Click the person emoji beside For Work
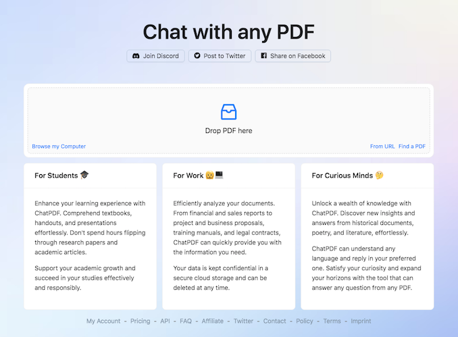The width and height of the screenshot is (458, 337). tap(209, 175)
